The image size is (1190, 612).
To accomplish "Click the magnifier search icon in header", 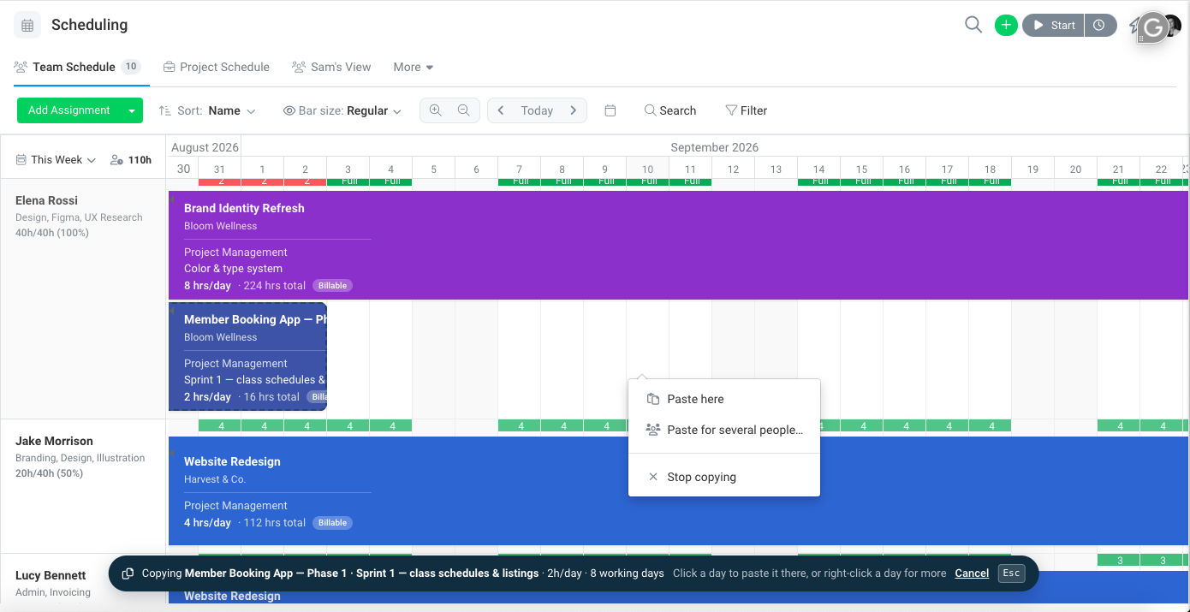I will [973, 25].
